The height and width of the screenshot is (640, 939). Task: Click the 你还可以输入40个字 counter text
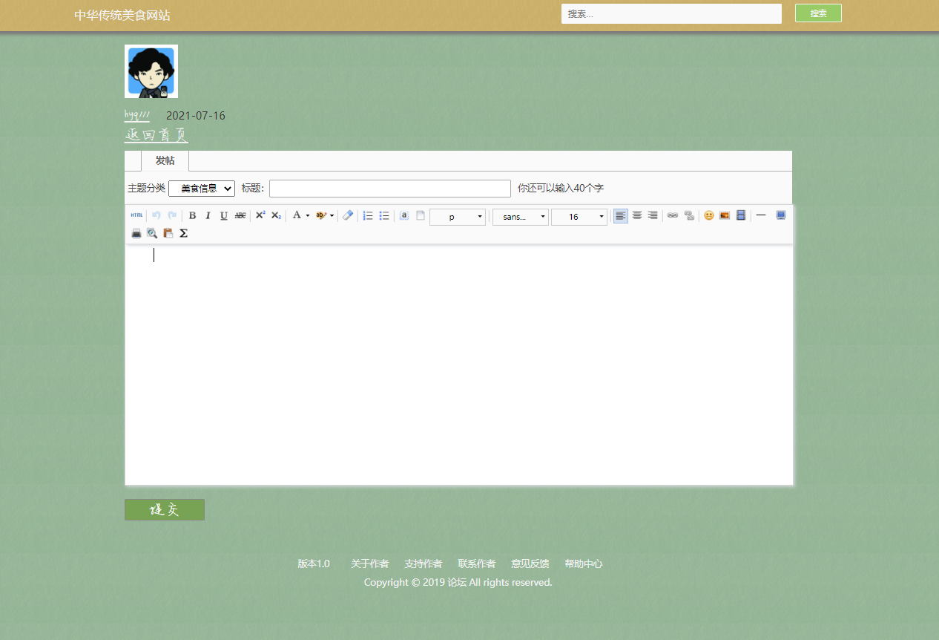561,189
